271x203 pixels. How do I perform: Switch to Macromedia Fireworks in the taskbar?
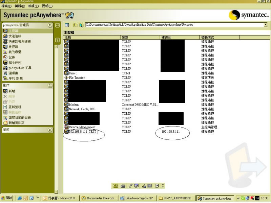pyautogui.click(x=100, y=198)
